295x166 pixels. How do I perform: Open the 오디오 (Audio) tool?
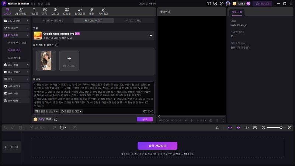55,12
